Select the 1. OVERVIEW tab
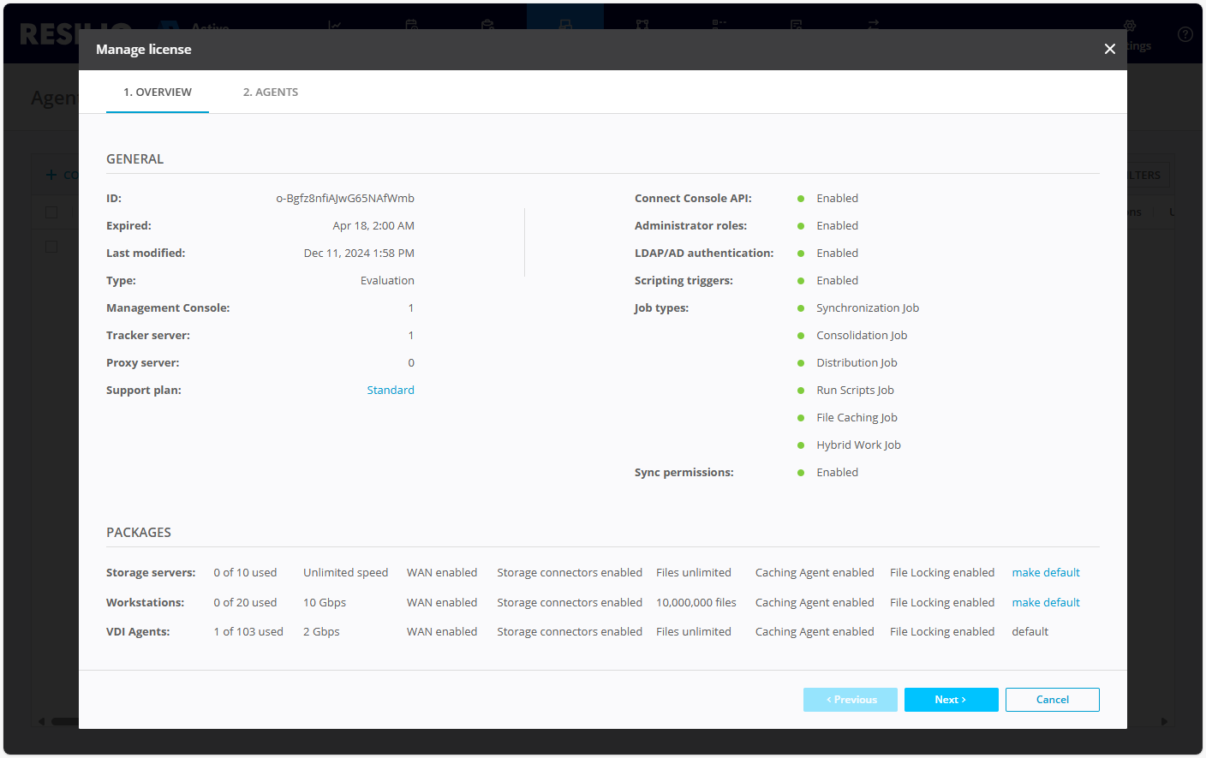The image size is (1206, 758). [158, 92]
